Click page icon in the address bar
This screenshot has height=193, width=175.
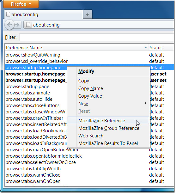tap(28, 25)
